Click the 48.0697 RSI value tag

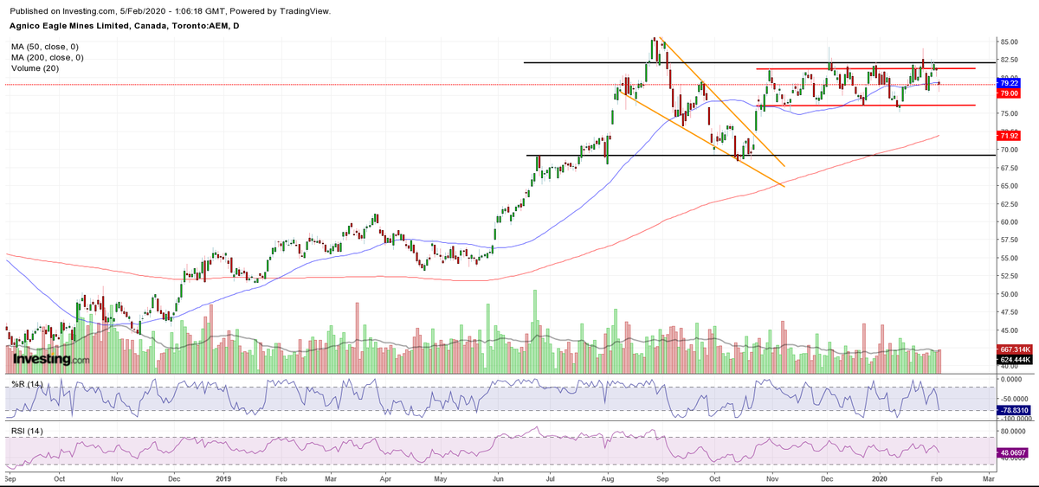1011,452
